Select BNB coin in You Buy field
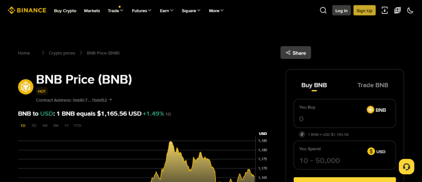 pos(376,110)
